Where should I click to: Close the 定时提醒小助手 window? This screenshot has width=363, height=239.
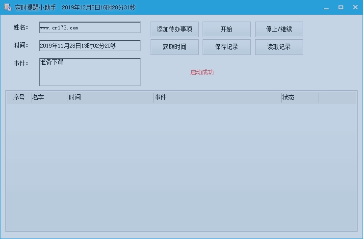355,7
